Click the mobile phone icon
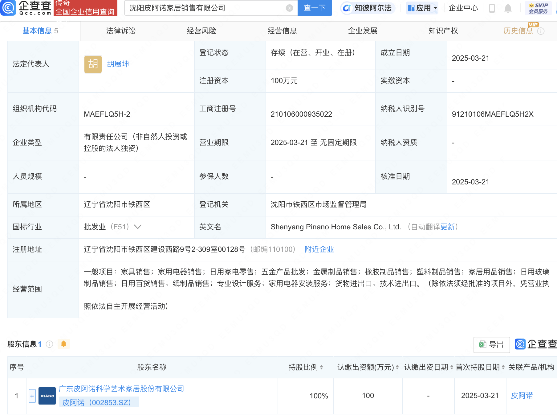 [x=492, y=8]
